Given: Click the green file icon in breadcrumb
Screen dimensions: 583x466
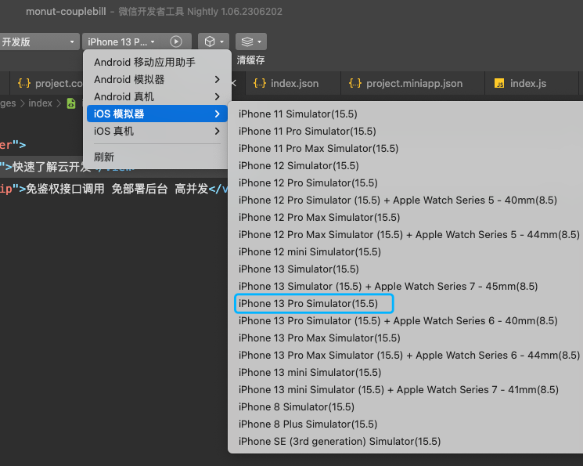Looking at the screenshot, I should click(71, 103).
